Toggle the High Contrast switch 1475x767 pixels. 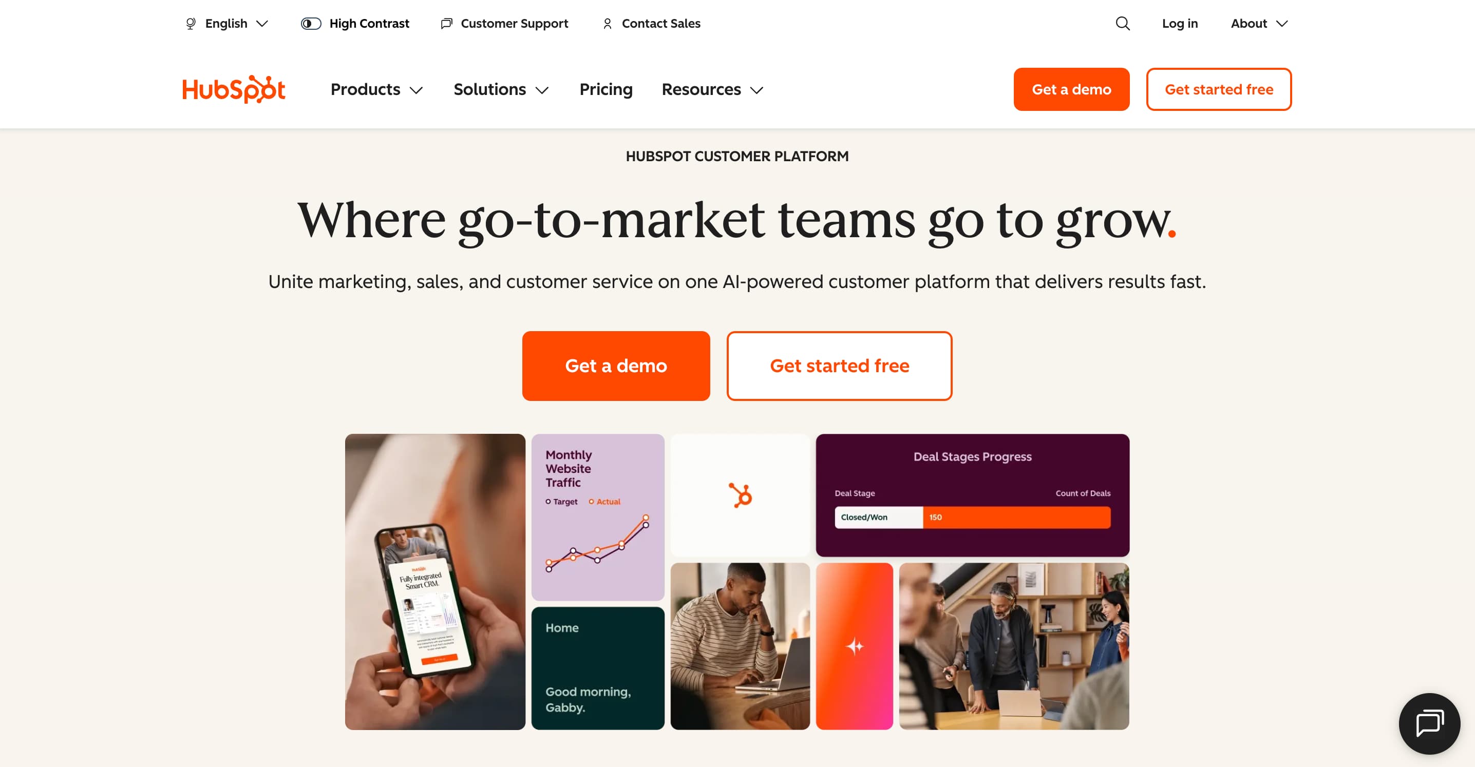coord(311,24)
